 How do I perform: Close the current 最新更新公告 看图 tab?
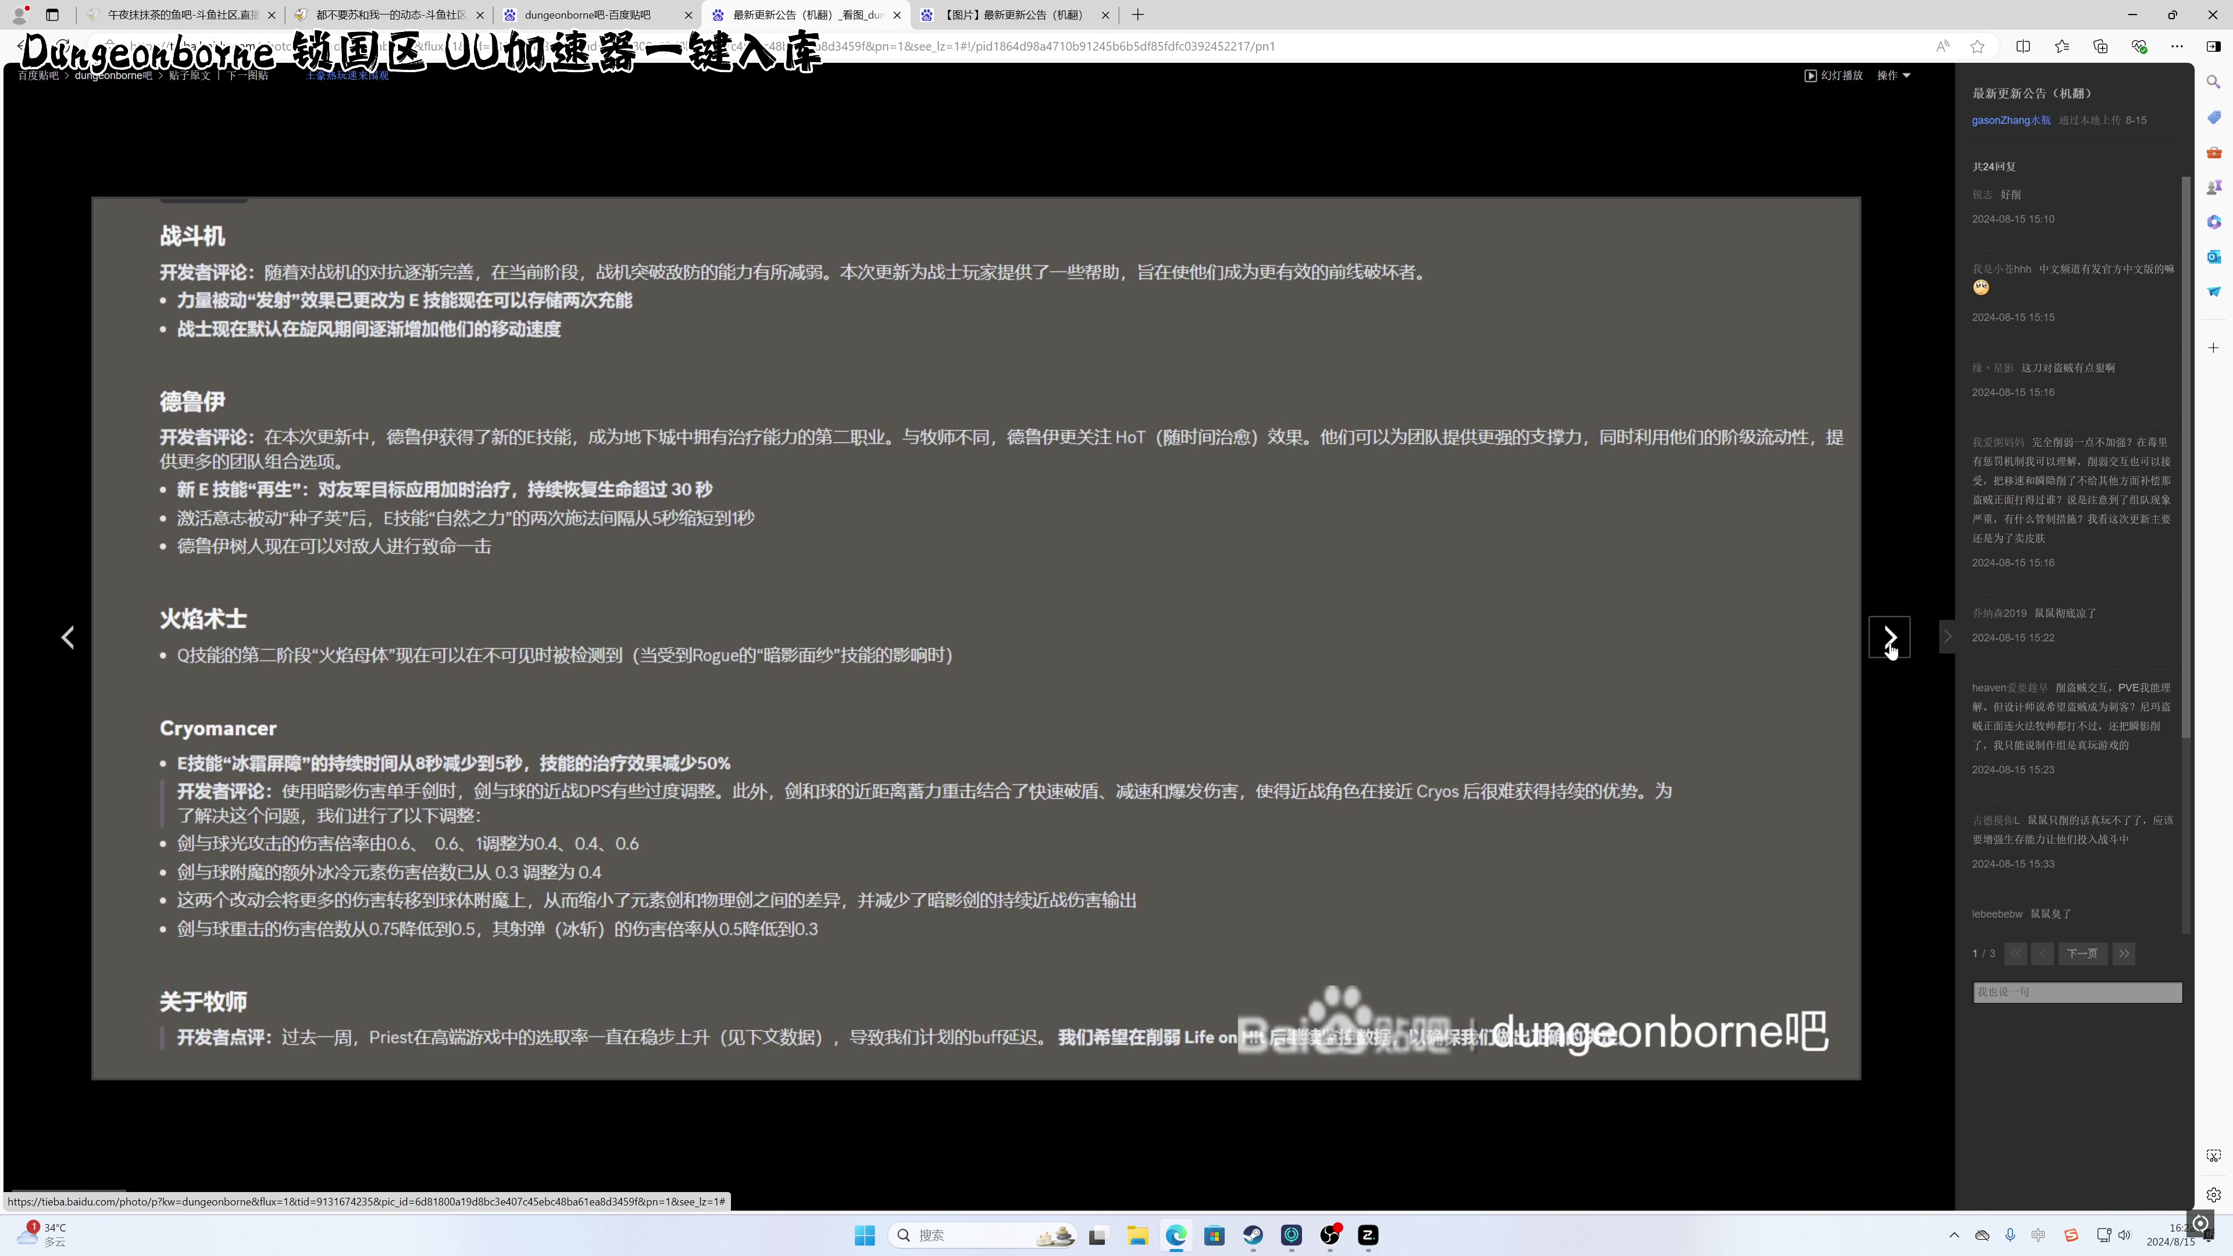tap(896, 15)
